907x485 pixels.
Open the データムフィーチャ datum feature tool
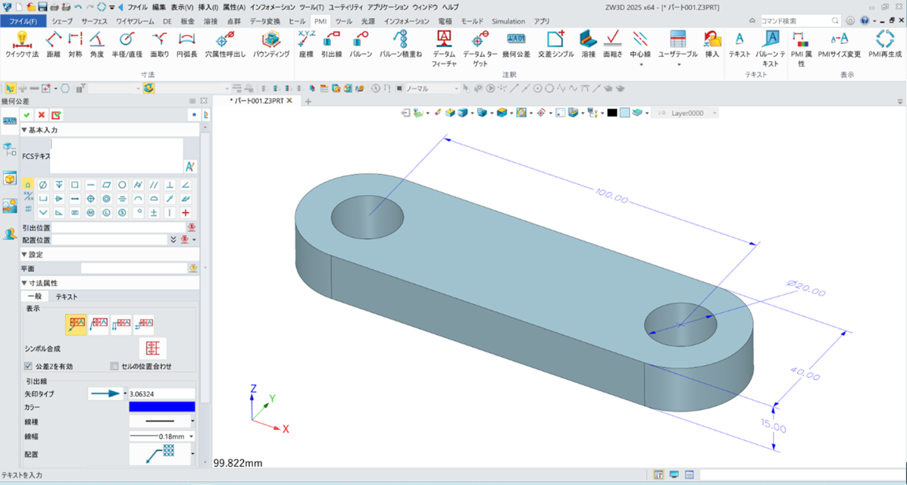pos(444,49)
